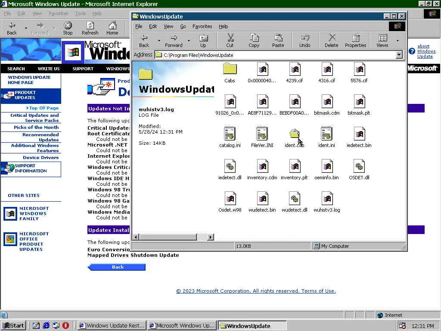
Task: Switch to Windows Update Rest... taskbar window
Action: tap(112, 326)
